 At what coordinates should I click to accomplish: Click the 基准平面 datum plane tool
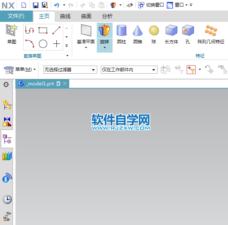86,34
